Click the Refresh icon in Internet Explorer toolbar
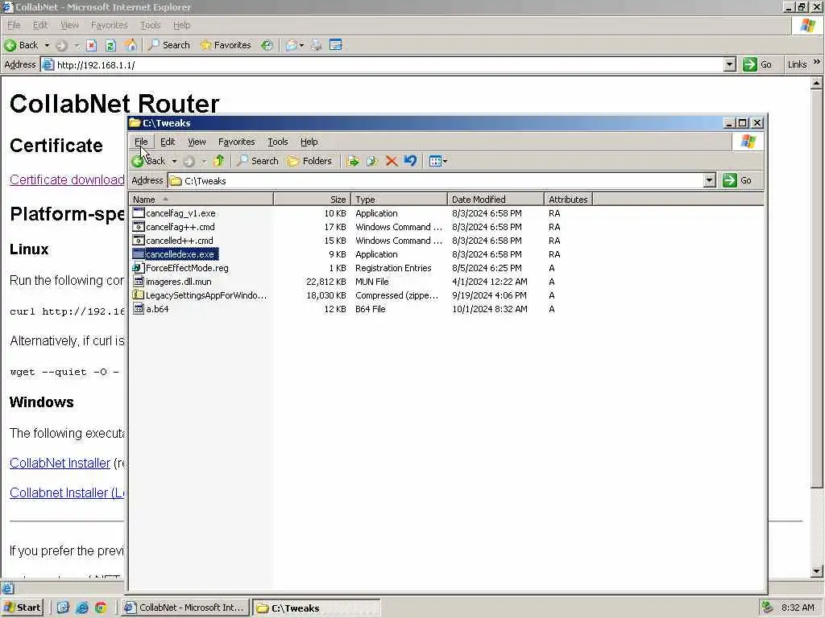Screen dimensions: 825x618 [110, 46]
